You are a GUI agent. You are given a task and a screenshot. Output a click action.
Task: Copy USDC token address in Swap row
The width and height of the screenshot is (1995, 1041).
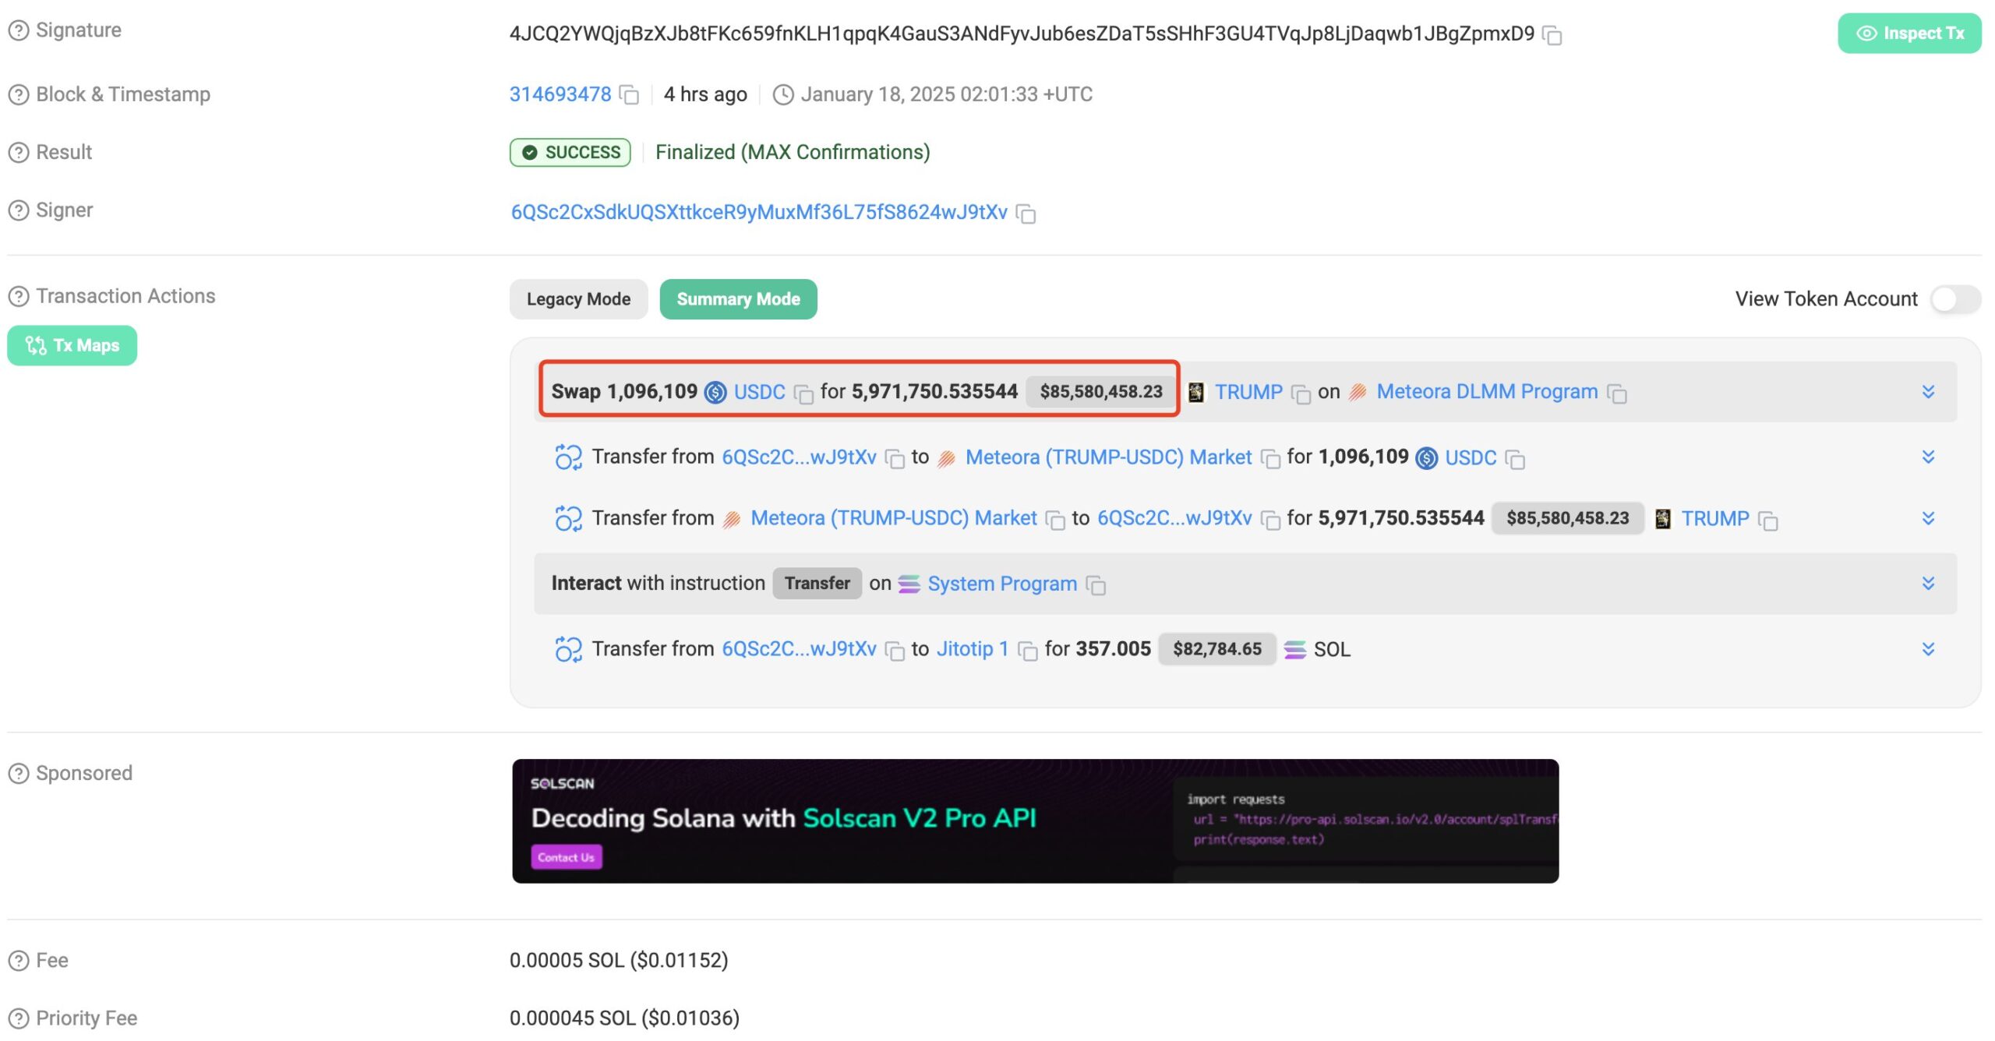pyautogui.click(x=803, y=393)
